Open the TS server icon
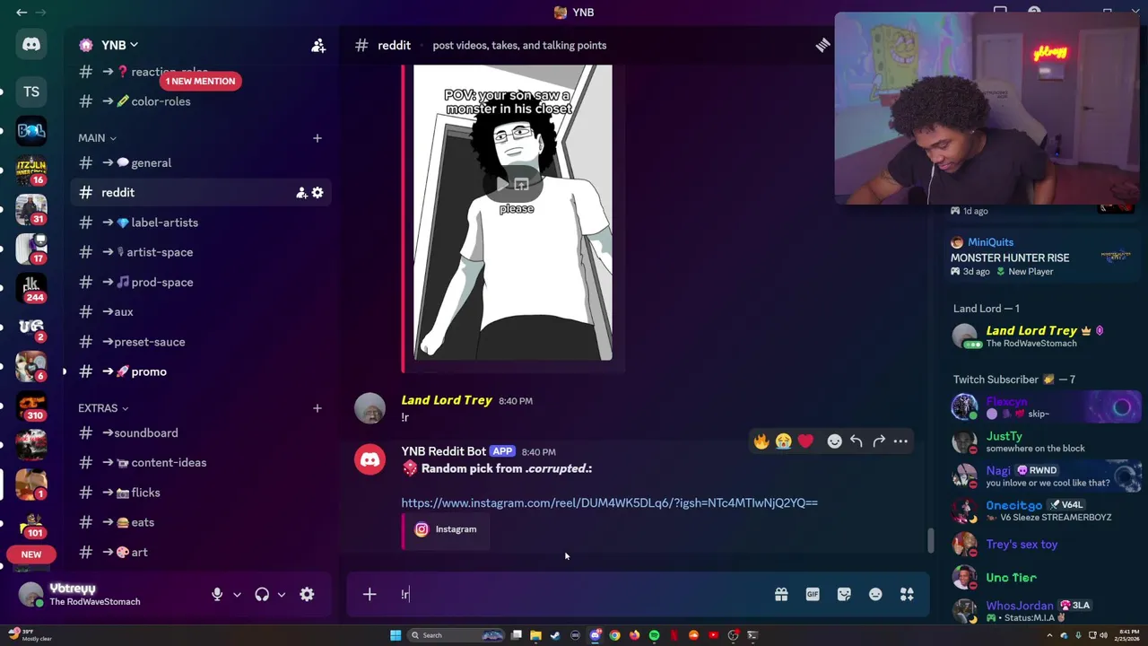The height and width of the screenshot is (646, 1148). (31, 92)
